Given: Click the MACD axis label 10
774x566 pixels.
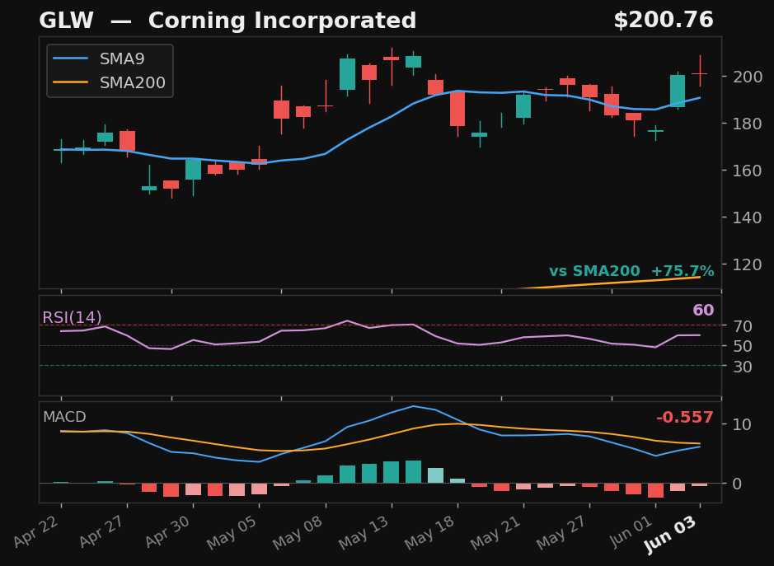Looking at the screenshot, I should [x=743, y=424].
